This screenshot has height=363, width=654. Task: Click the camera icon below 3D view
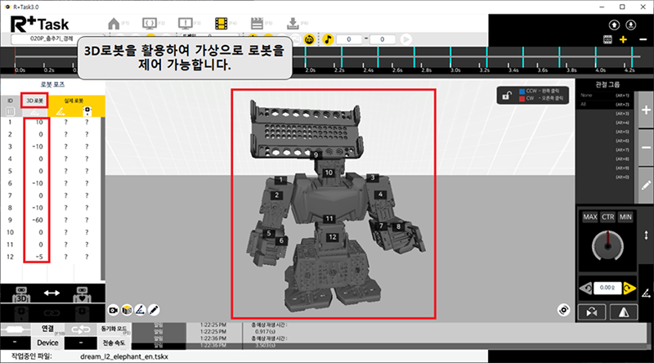(114, 310)
